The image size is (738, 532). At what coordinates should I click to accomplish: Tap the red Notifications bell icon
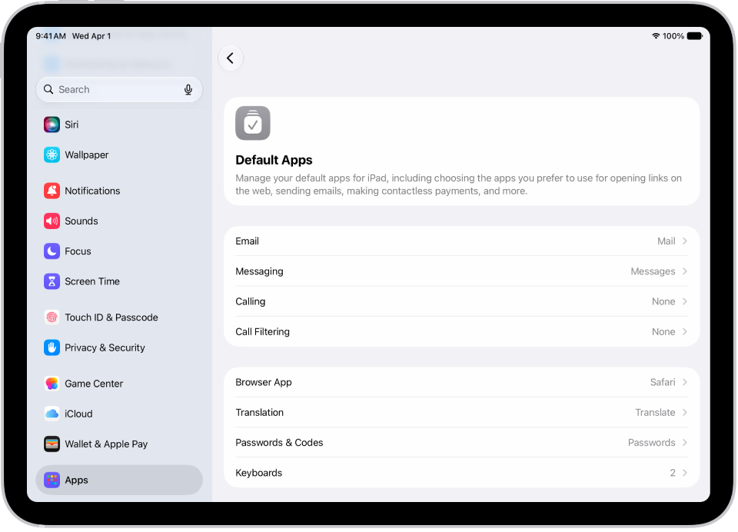coord(52,191)
